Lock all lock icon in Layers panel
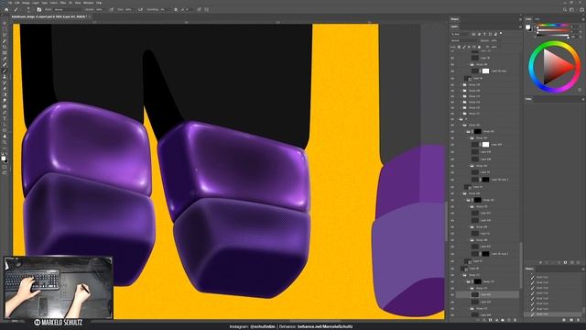 [479, 47]
